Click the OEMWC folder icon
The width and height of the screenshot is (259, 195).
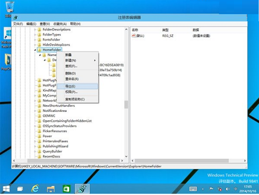tap(40, 116)
